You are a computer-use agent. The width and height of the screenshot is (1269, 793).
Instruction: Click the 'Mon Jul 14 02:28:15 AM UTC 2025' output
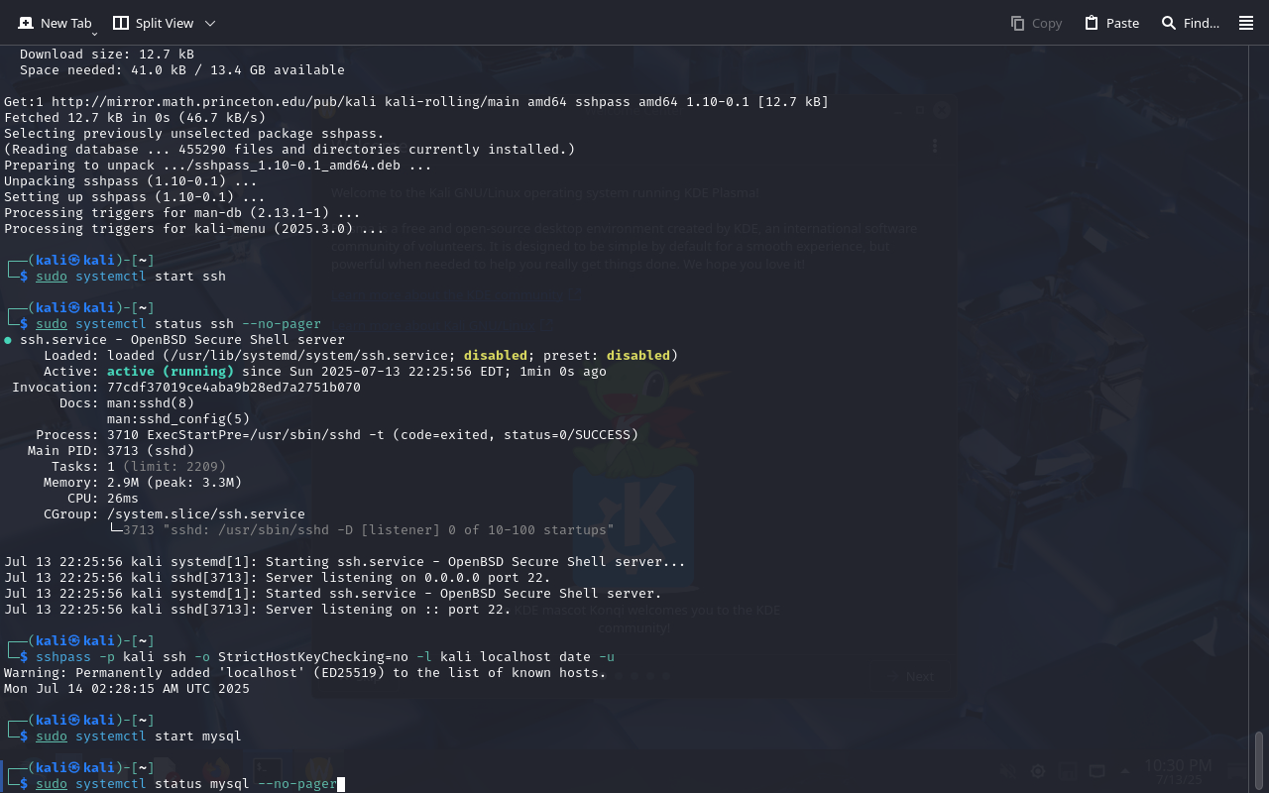pyautogui.click(x=127, y=689)
